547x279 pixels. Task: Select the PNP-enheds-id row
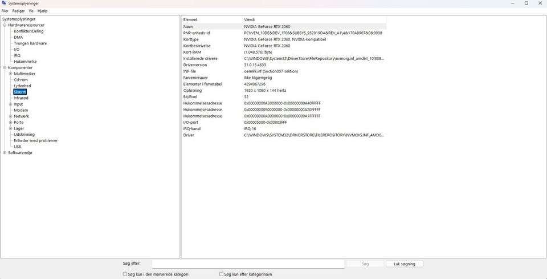pos(284,33)
